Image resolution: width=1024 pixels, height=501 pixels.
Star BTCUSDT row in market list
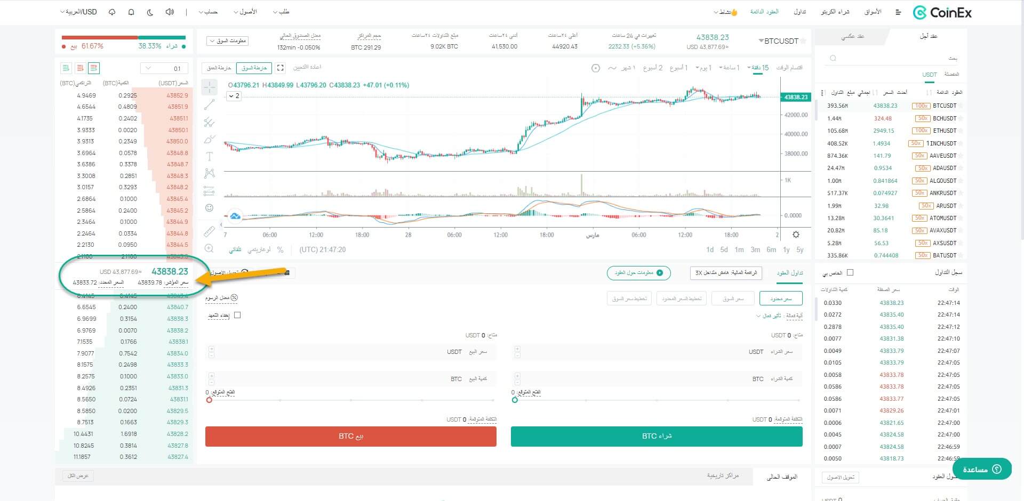pyautogui.click(x=962, y=106)
